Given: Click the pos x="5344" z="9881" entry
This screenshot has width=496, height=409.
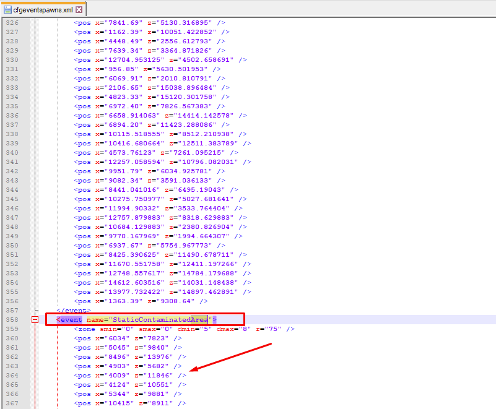Looking at the screenshot, I should (x=128, y=394).
